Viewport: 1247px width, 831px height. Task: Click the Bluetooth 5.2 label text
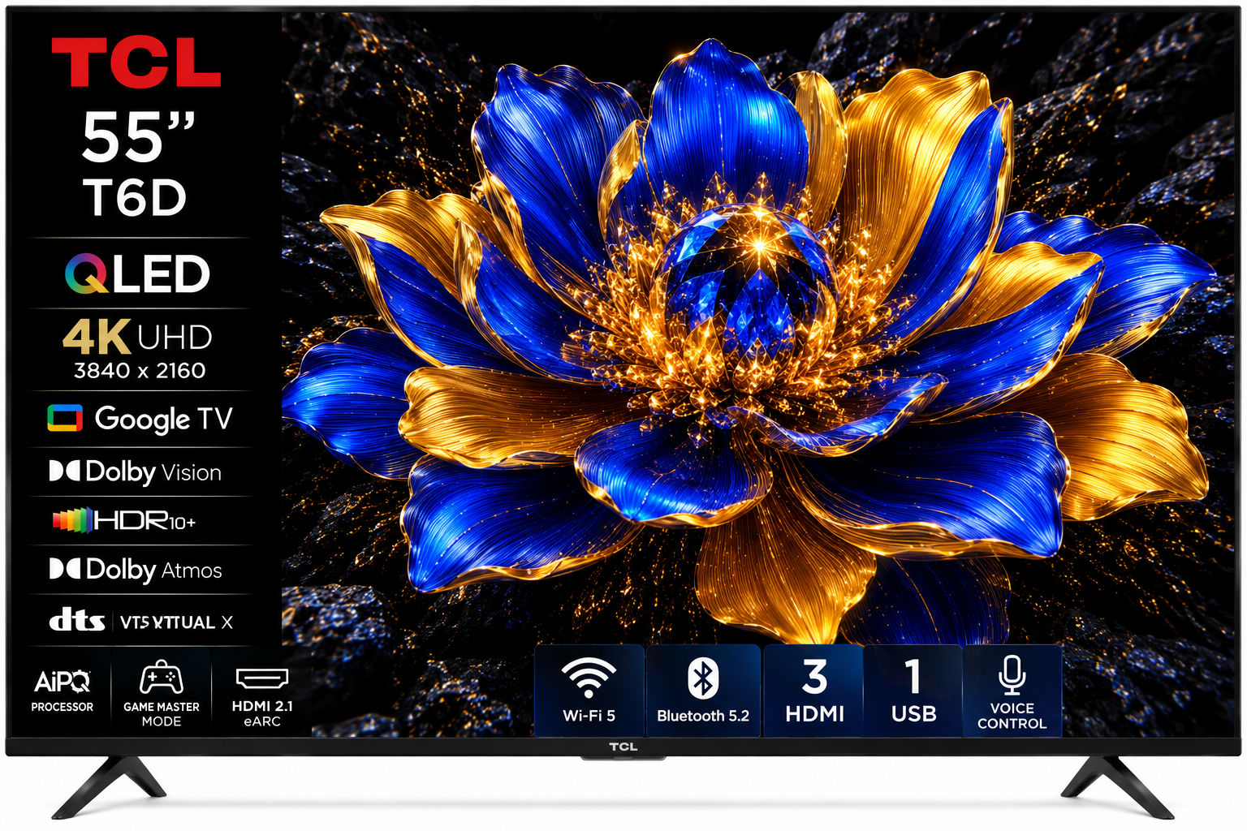(703, 716)
